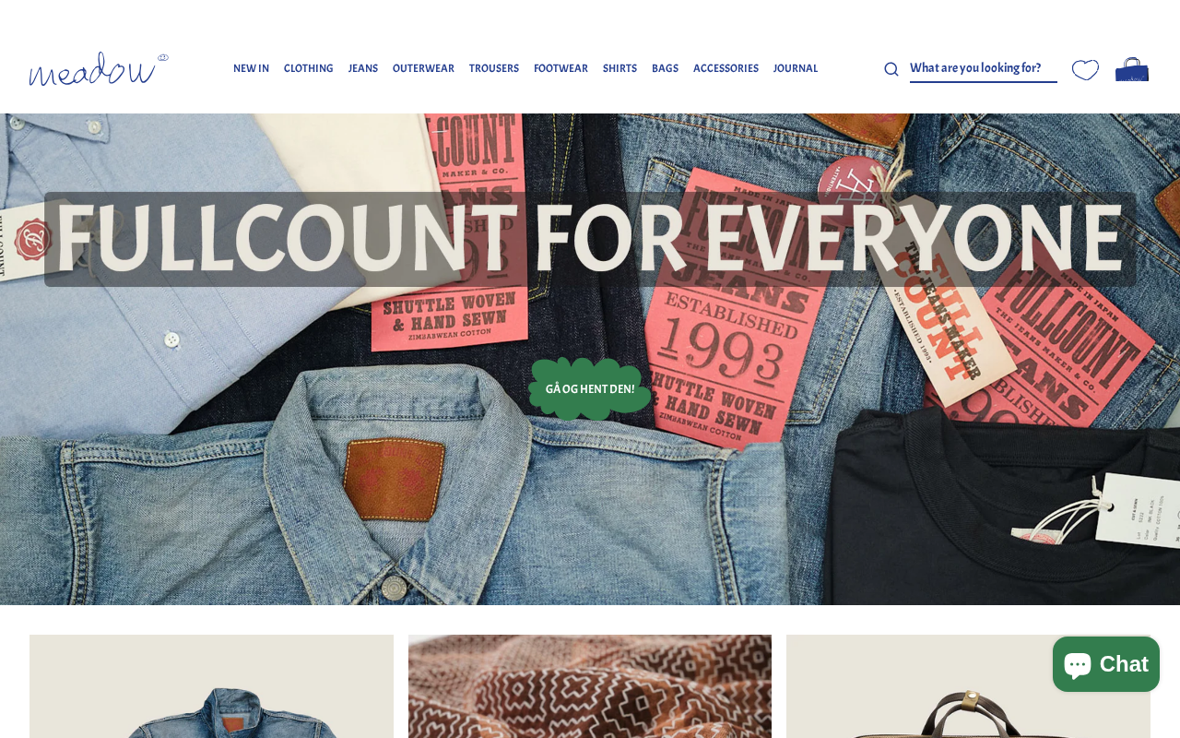
Task: Click the green GÅ OG HENT DEN! button
Action: (590, 389)
